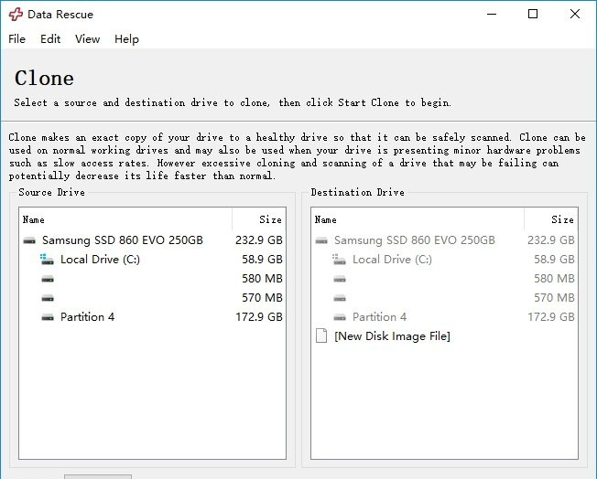Image resolution: width=597 pixels, height=479 pixels.
Task: Click the 570 MB partition icon in Destination Drive
Action: pyautogui.click(x=340, y=298)
